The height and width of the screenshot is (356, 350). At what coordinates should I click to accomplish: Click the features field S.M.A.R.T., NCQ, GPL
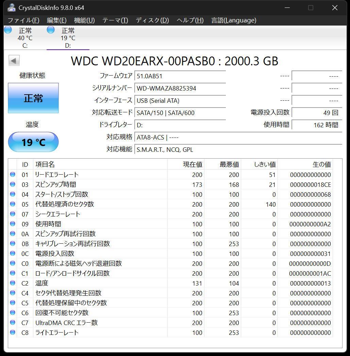click(238, 150)
